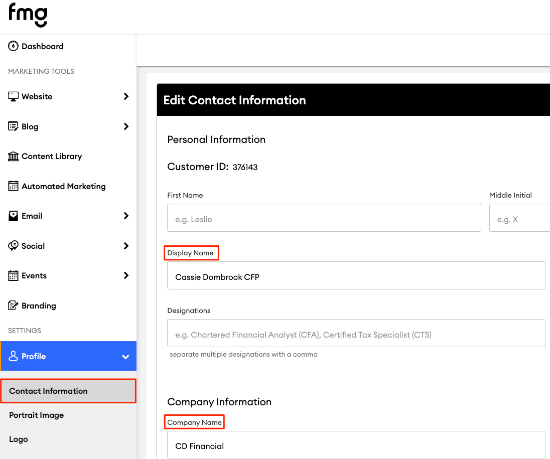550x459 pixels.
Task: Switch to Portrait Image settings
Action: pos(36,415)
